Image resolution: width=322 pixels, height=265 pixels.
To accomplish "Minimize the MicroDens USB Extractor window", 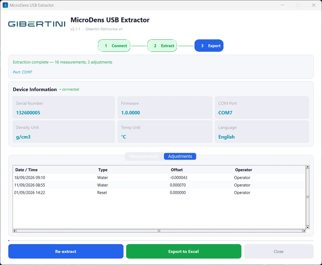I will (282, 5).
